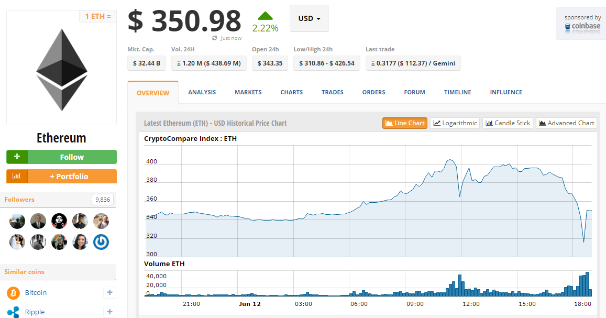Click the Ripple coin icon
Viewport: 606px width, 318px height.
13,312
